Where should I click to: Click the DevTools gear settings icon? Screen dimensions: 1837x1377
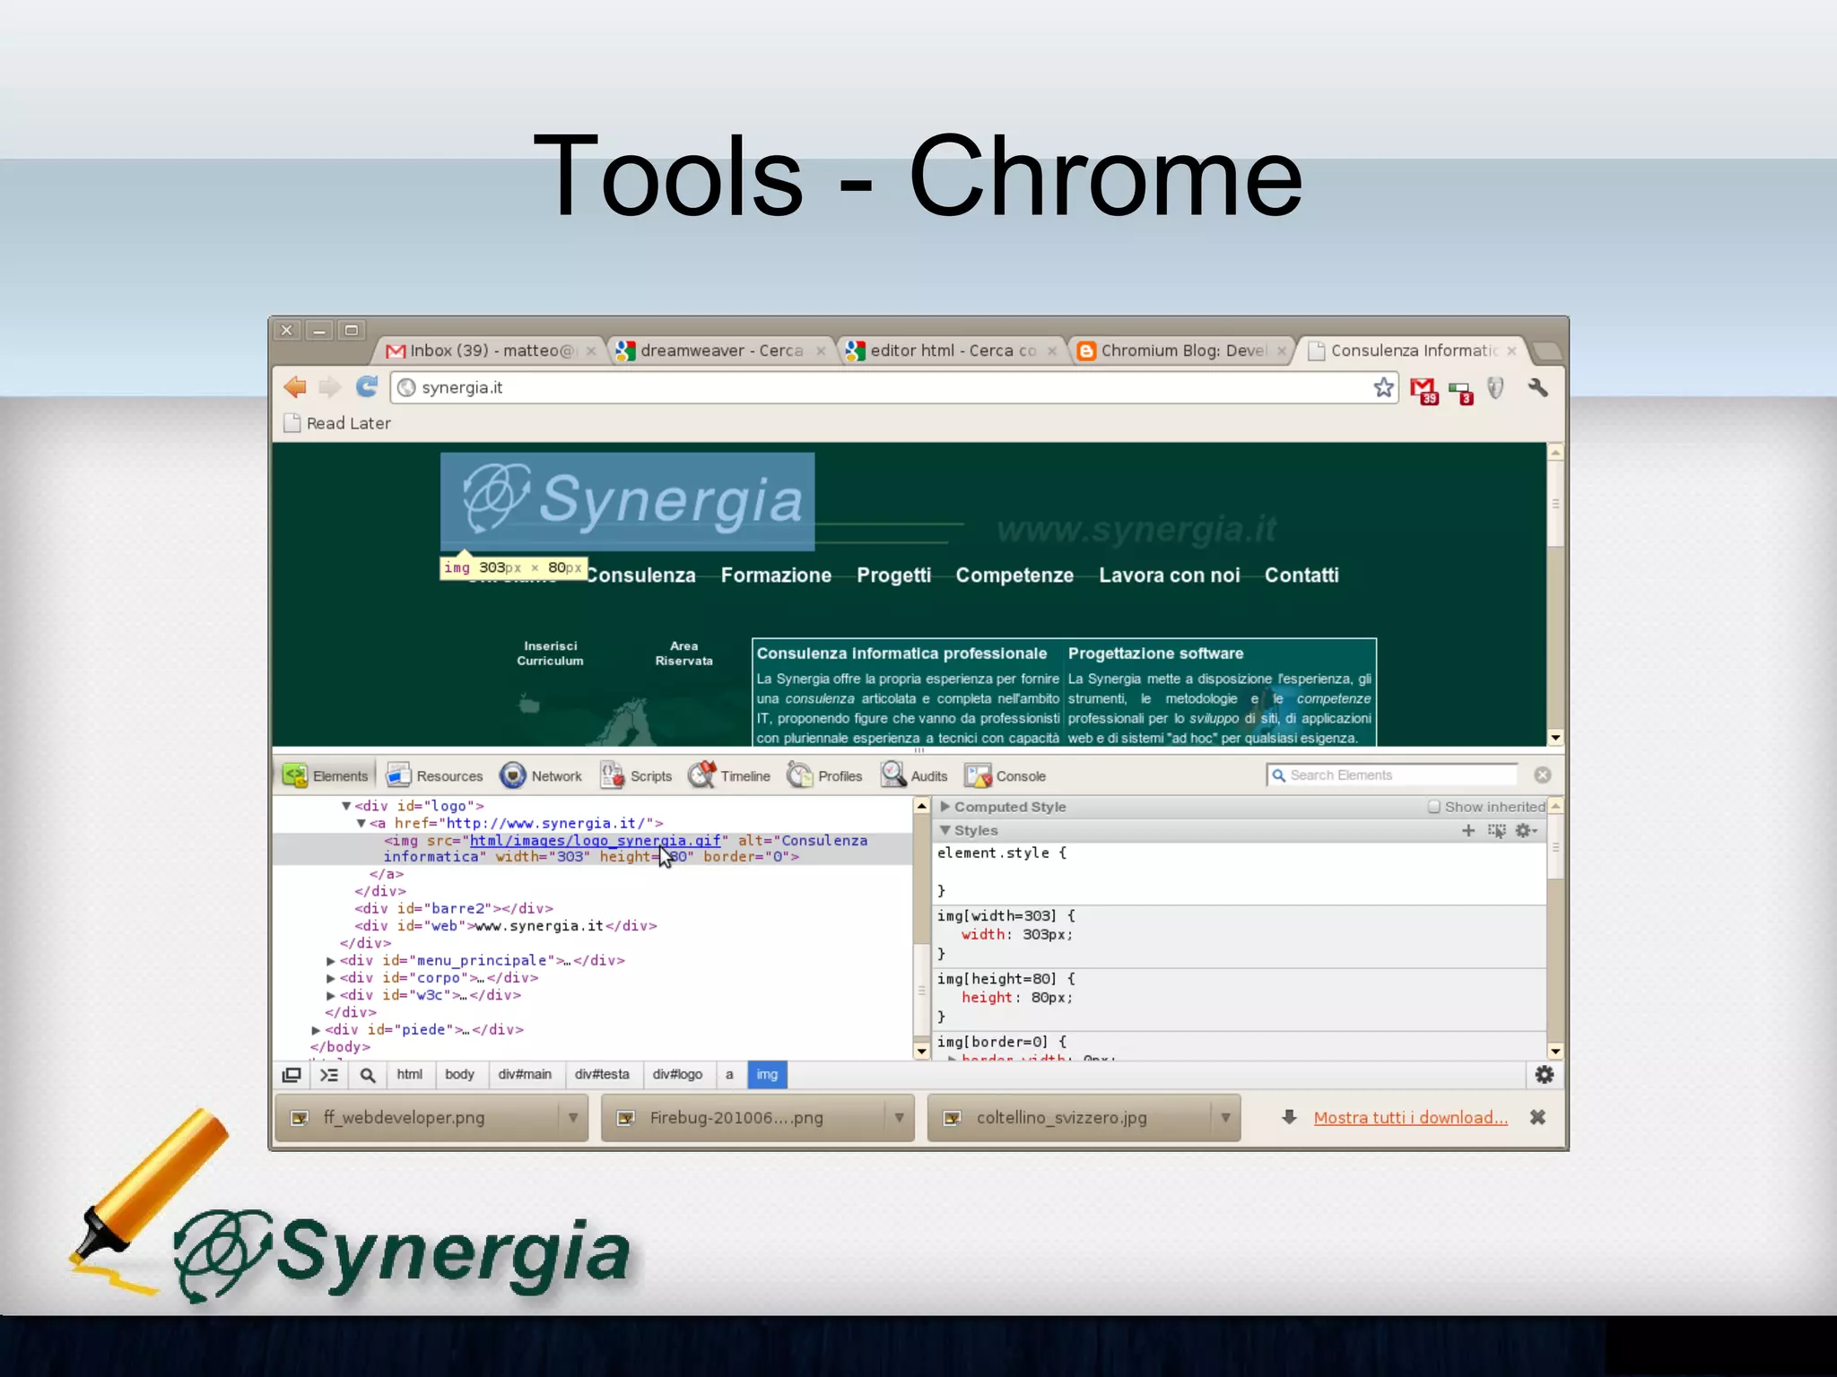[x=1544, y=1074]
